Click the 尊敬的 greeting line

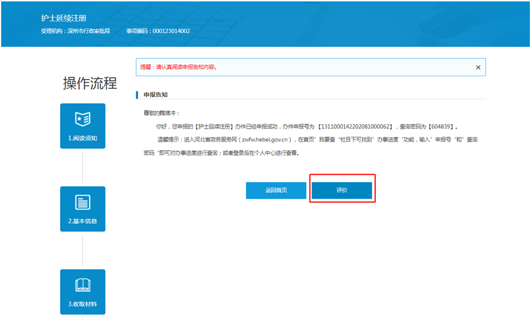161,113
